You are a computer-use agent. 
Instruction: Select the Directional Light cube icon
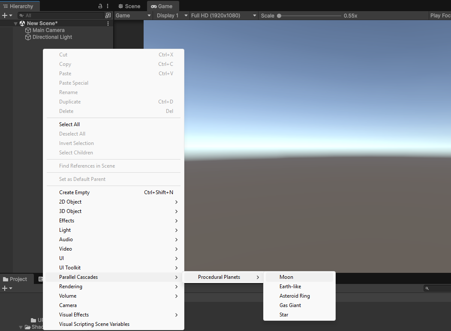(28, 37)
